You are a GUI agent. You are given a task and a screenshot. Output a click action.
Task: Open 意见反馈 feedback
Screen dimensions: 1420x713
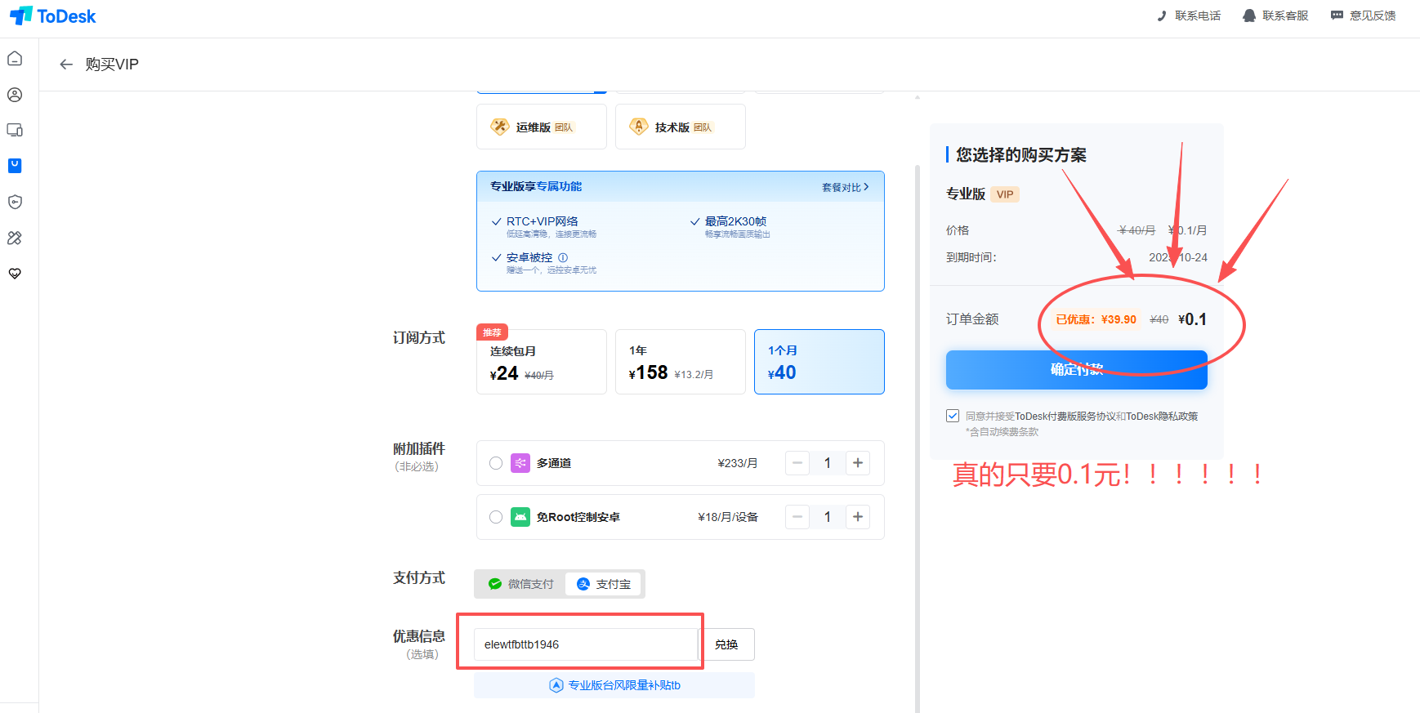click(x=1363, y=16)
